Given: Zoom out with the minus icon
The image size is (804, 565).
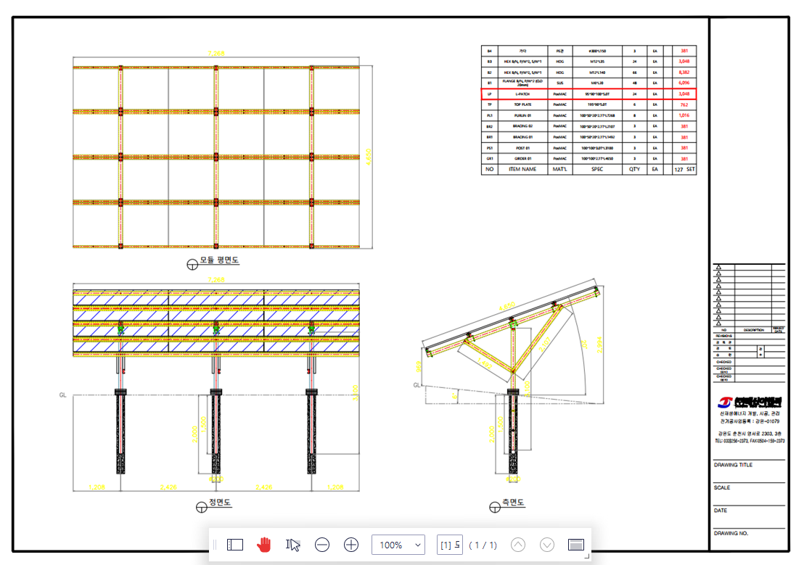Looking at the screenshot, I should point(322,545).
